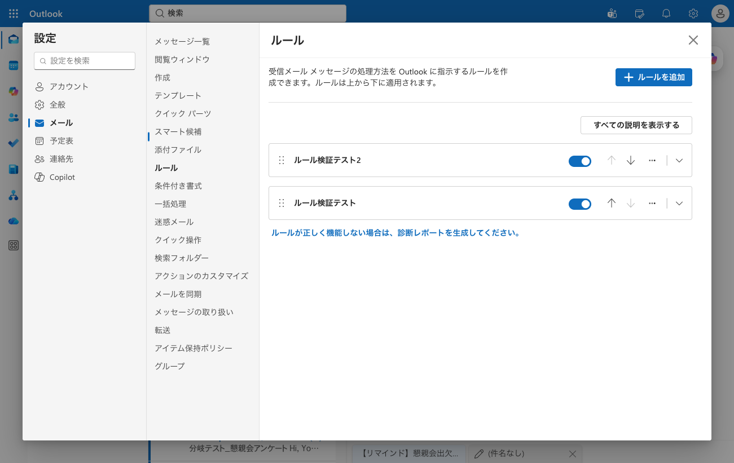Open 迷惑メール mail settings

coord(174,222)
